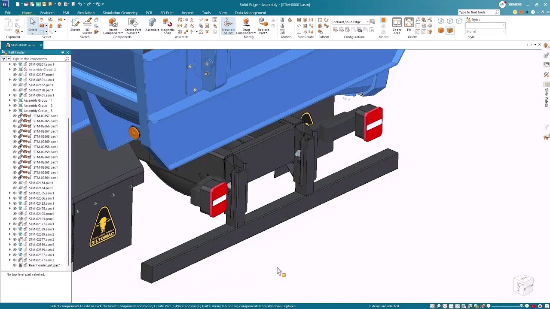The height and width of the screenshot is (309, 550).
Task: Click the Move on Select icon
Action: click(x=228, y=23)
